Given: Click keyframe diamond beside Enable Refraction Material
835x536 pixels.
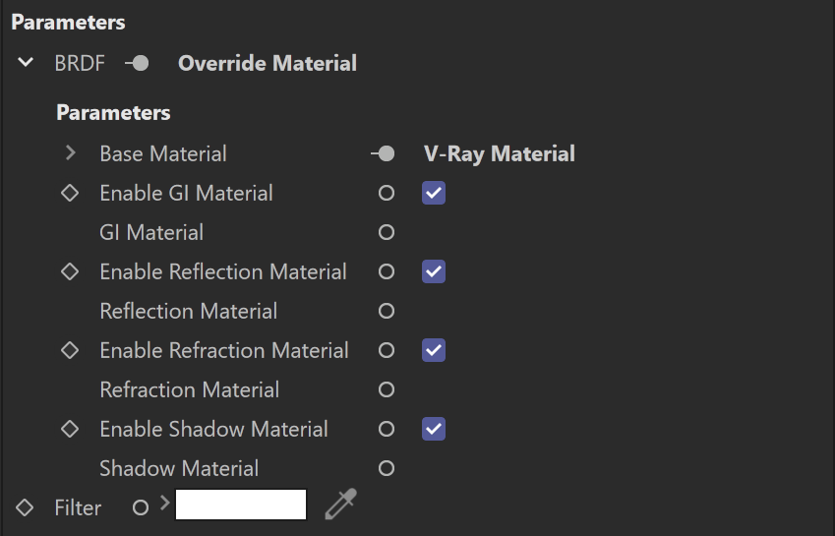Looking at the screenshot, I should [70, 350].
